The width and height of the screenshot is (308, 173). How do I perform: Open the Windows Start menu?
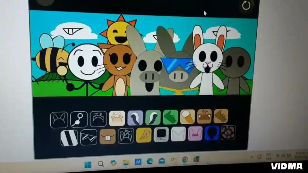tap(88, 165)
